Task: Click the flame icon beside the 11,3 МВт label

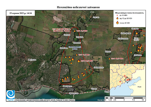Action: coord(75,31)
